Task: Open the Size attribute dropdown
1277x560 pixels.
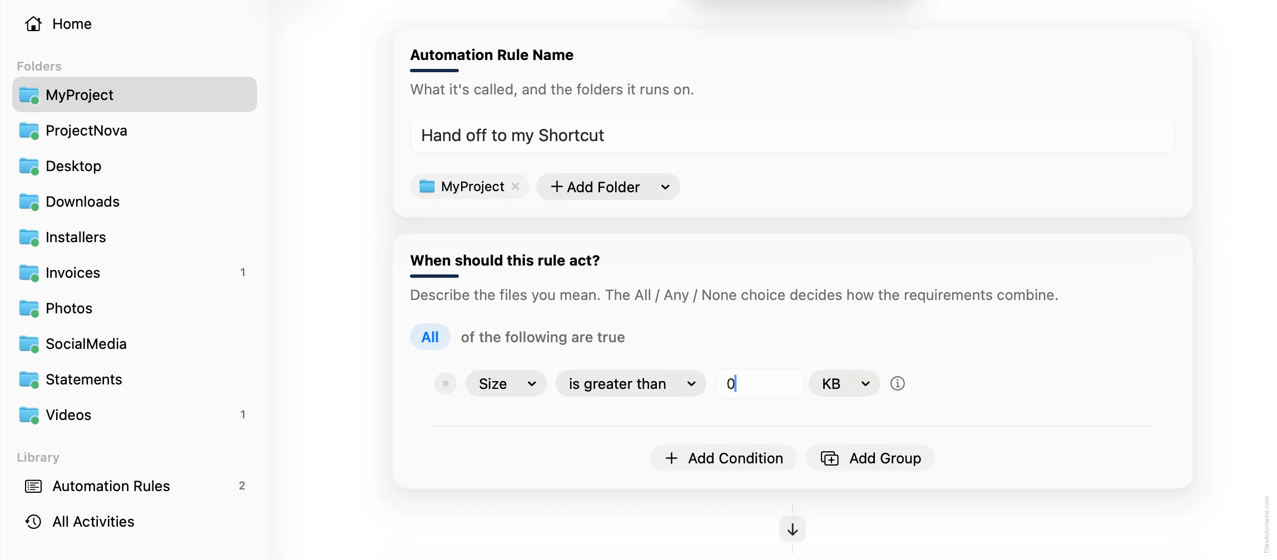Action: click(506, 384)
